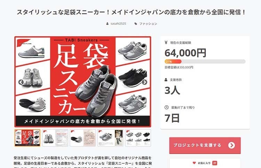Screen dimensions: 261x168
Task: Open the sasahi2525 author profile link
Action: pos(118,24)
